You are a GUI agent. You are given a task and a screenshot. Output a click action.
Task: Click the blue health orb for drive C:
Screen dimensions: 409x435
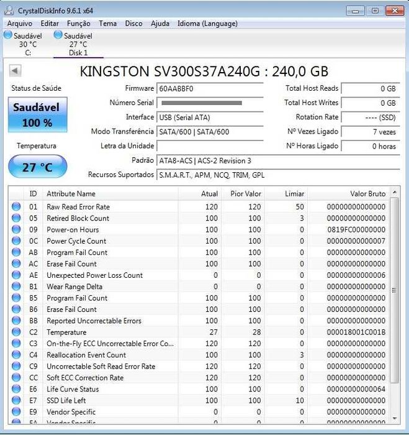(x=8, y=35)
